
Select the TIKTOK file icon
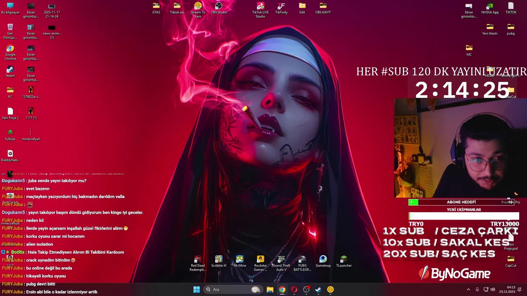tap(511, 8)
